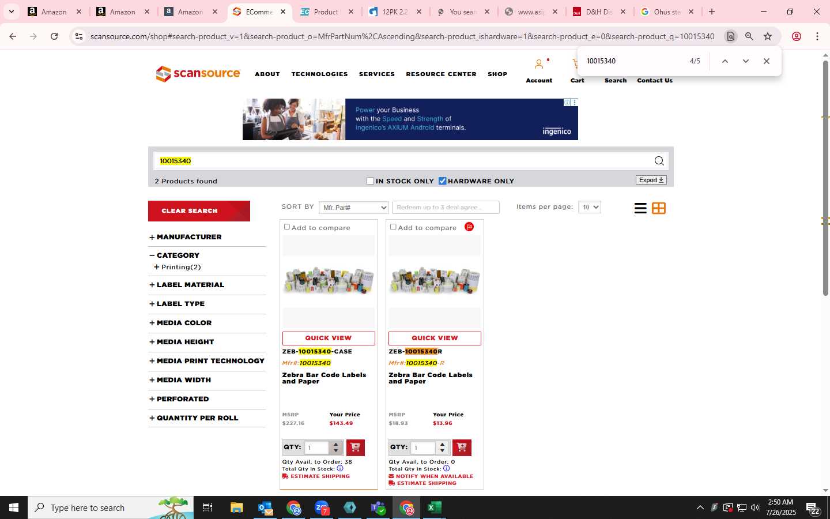The image size is (830, 519).
Task: Switch to list view layout icon
Action: pos(640,208)
